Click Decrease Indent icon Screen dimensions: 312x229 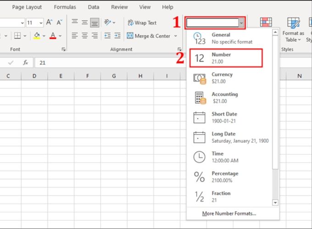click(107, 36)
